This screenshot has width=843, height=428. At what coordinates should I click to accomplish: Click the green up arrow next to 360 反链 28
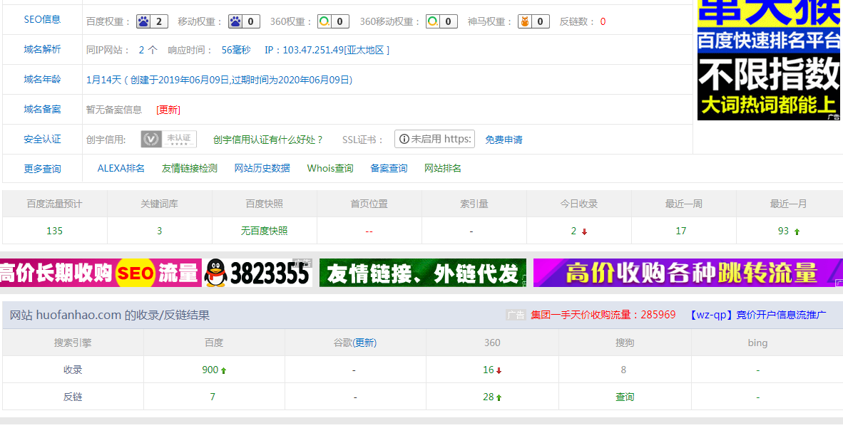(499, 398)
